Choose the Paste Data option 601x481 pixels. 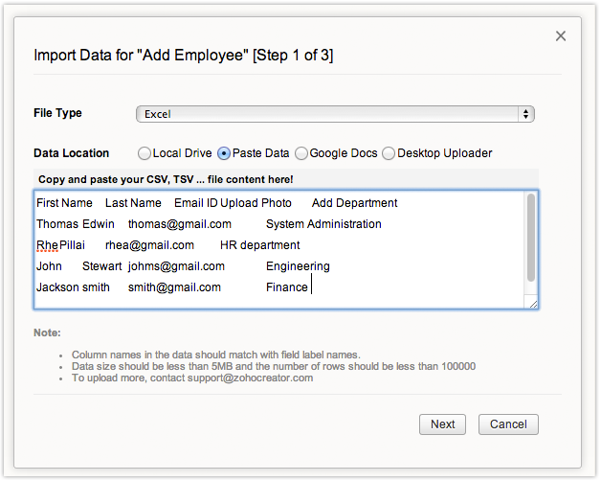(224, 152)
